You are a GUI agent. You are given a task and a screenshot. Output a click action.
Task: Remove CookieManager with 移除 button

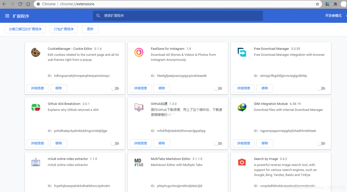59,88
